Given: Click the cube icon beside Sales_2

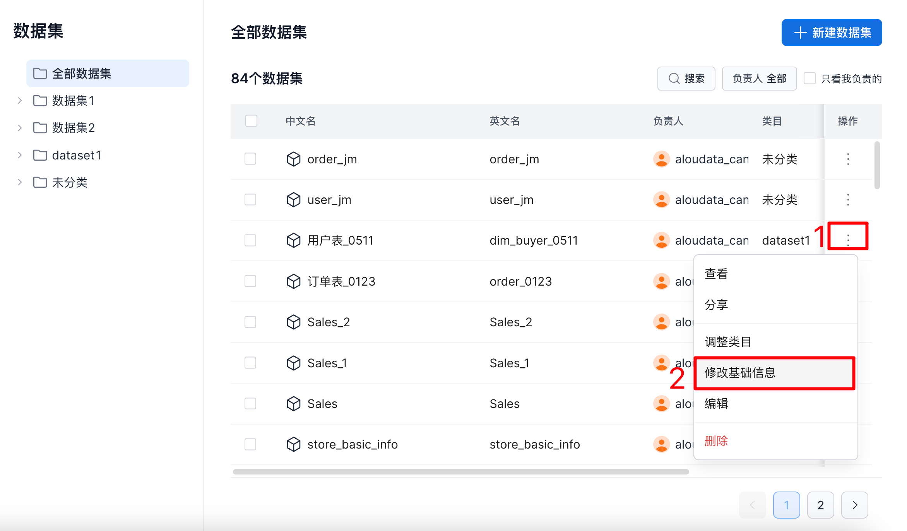Looking at the screenshot, I should tap(293, 322).
